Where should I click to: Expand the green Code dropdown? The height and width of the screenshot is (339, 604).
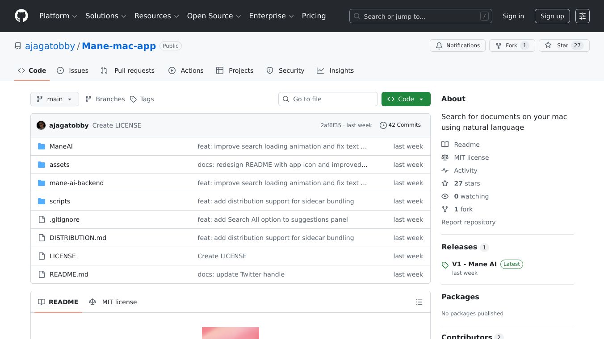[x=406, y=99]
